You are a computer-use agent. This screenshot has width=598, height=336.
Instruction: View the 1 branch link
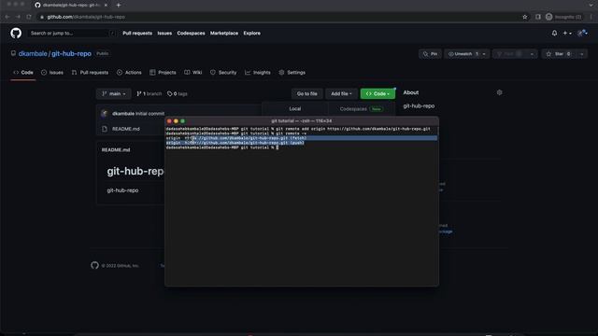click(149, 93)
